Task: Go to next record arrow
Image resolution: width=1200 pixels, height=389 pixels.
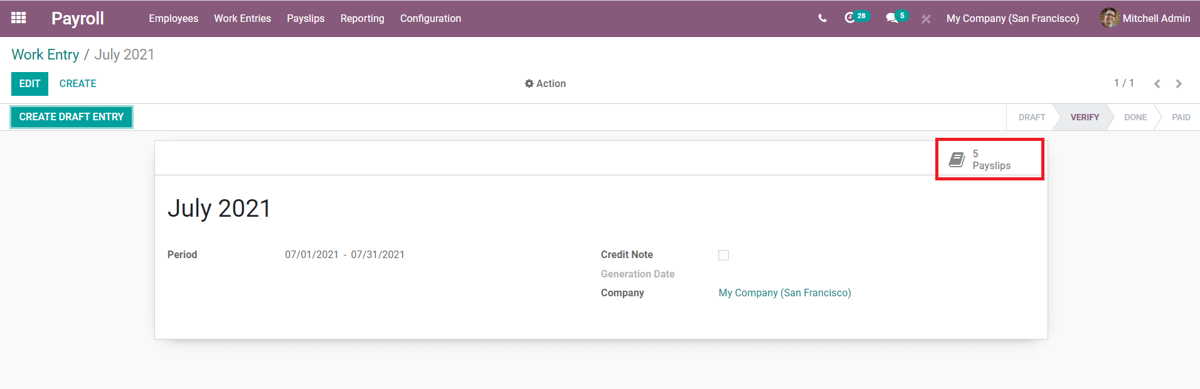Action: pyautogui.click(x=1179, y=84)
